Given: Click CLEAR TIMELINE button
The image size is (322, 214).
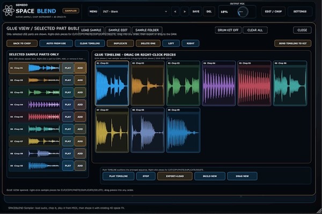Looking at the screenshot, I should (x=90, y=44).
